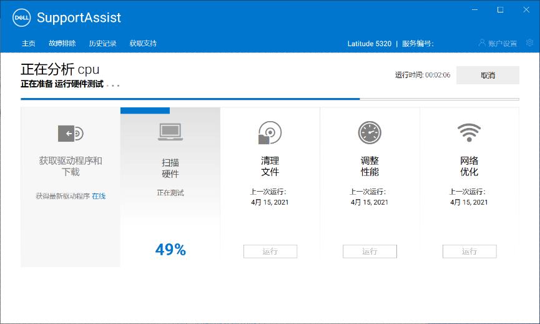Click the laptop scan hardware icon

coord(170,132)
